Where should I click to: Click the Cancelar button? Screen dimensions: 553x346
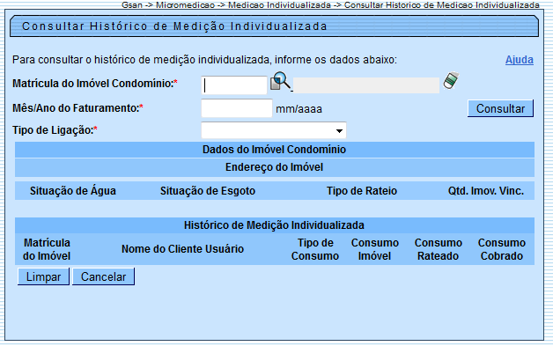103,276
